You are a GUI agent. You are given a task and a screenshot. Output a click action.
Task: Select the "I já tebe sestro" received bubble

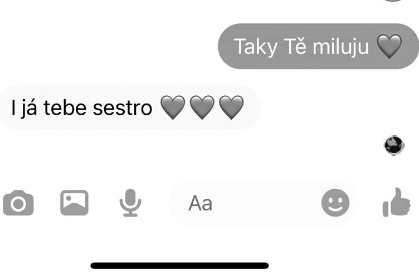[130, 107]
